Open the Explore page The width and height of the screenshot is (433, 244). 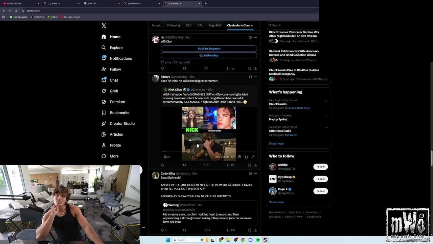point(112,47)
